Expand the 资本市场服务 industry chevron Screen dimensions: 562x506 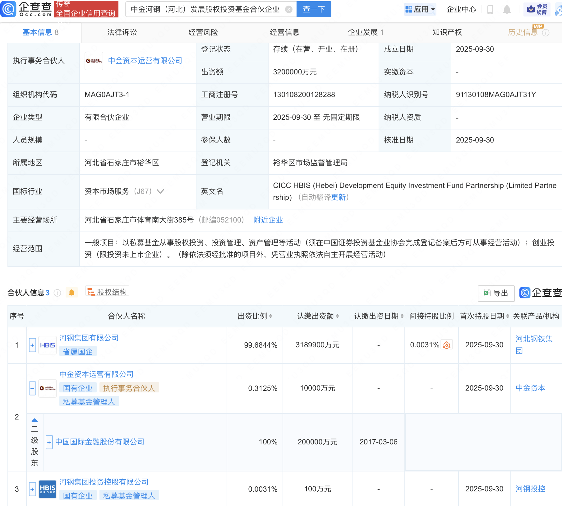[160, 191]
